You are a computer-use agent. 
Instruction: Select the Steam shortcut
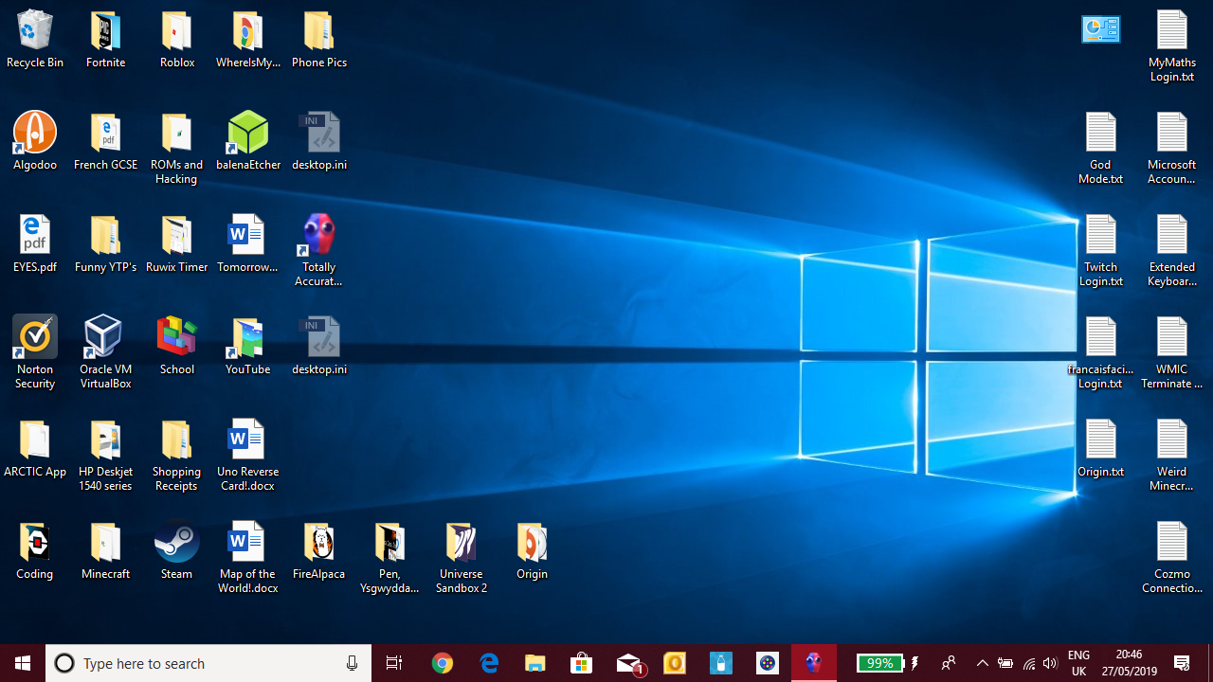pos(177,551)
